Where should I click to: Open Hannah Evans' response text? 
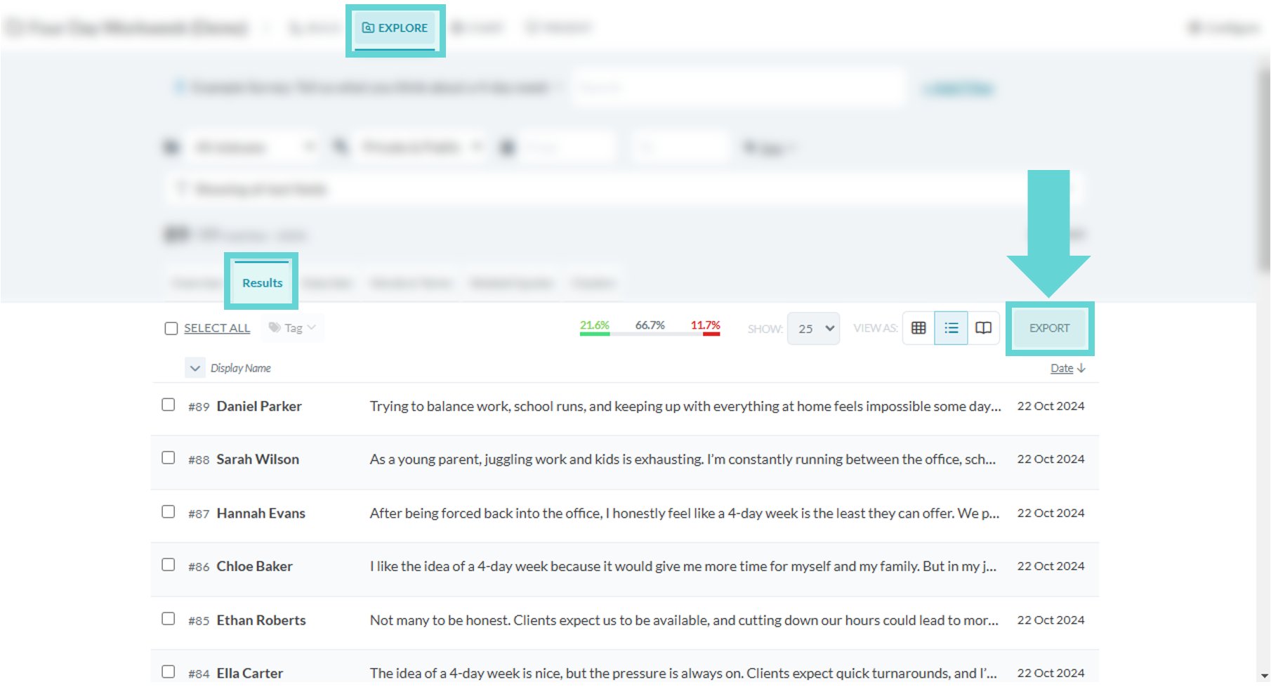point(685,513)
